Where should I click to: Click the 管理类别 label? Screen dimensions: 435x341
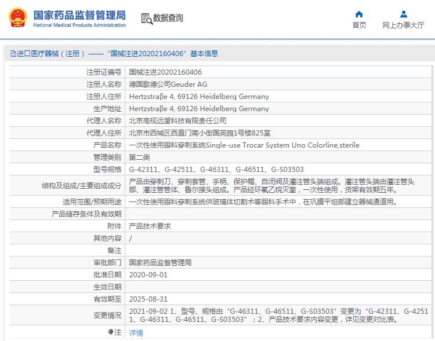pos(107,157)
